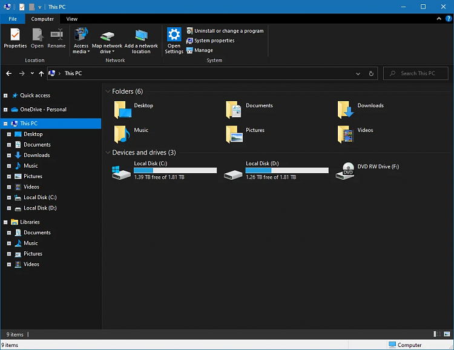Select Desktop under This PC in sidebar

click(x=33, y=134)
